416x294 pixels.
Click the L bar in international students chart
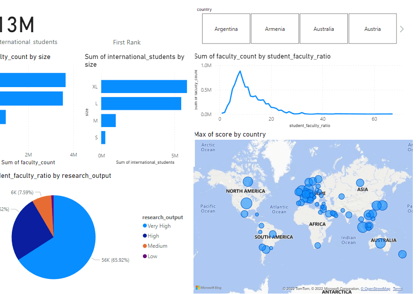pos(141,103)
